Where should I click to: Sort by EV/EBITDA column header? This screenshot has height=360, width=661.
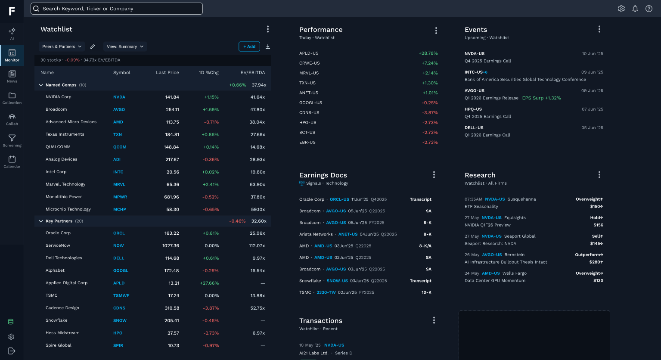click(x=253, y=73)
